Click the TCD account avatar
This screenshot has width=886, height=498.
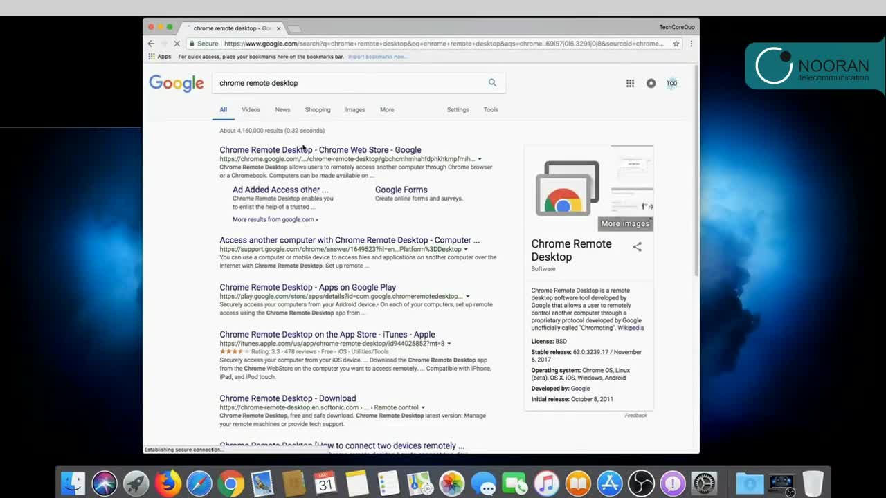point(671,83)
